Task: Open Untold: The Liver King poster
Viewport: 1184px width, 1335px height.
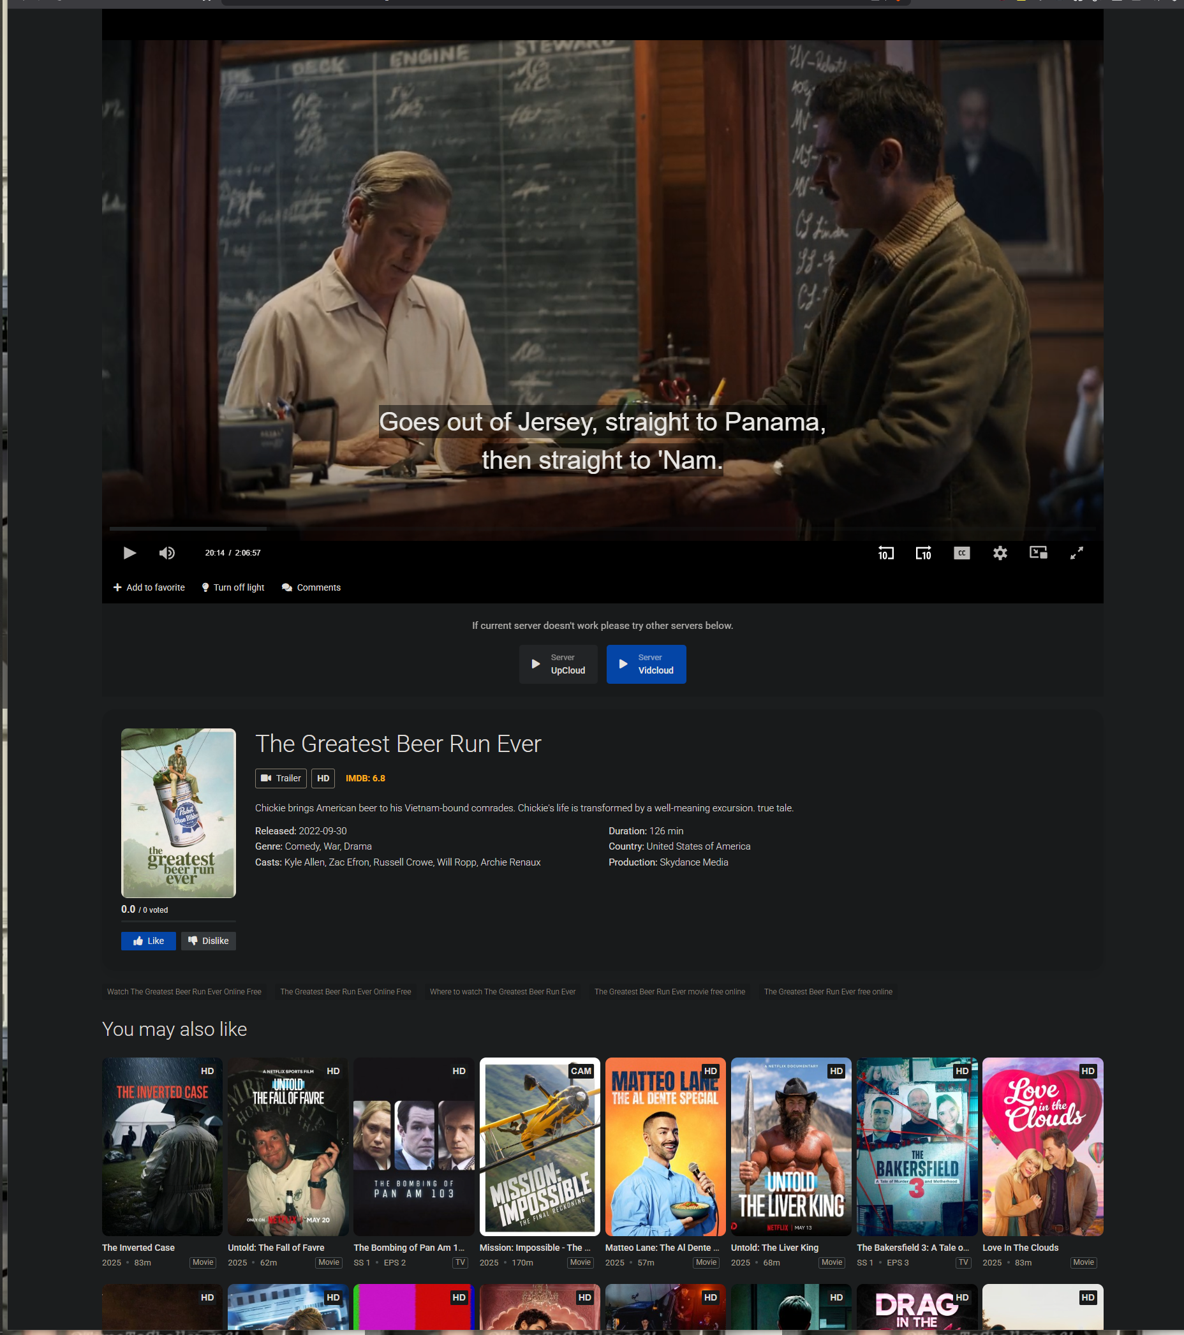Action: (x=791, y=1146)
